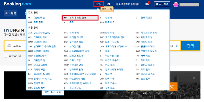Choose BGN 불가리안 레프 currency
204x102 pixels.
(73, 42)
